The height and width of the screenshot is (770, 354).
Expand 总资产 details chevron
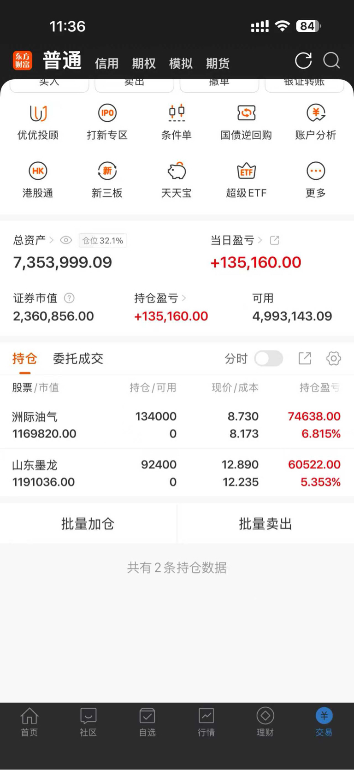(x=52, y=240)
